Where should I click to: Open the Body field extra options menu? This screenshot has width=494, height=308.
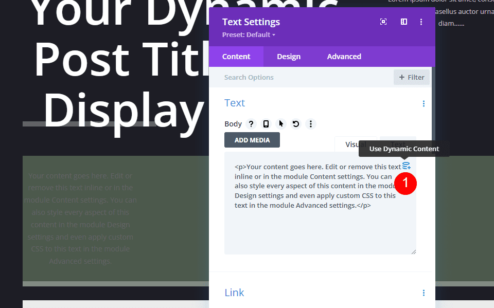[x=310, y=124]
